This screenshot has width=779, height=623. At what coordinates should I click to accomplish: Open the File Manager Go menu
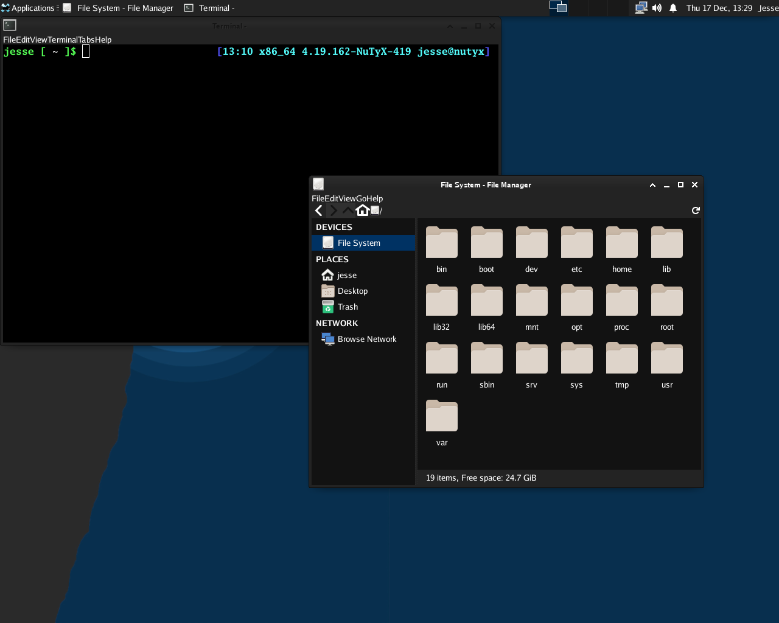tap(362, 198)
